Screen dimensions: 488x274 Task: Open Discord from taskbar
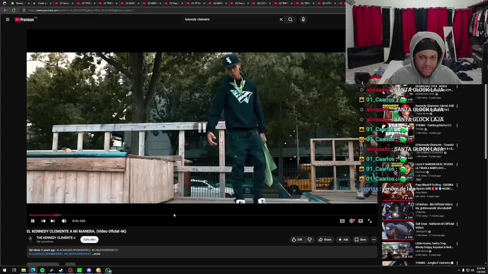coord(89,271)
